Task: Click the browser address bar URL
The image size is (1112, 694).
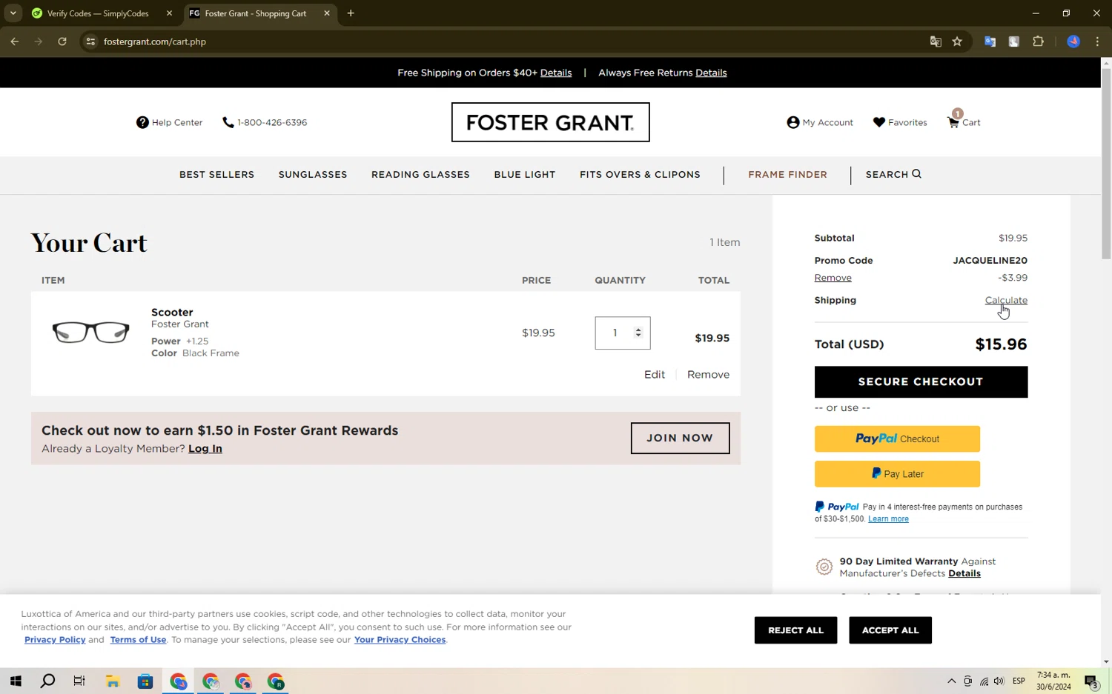Action: click(155, 41)
